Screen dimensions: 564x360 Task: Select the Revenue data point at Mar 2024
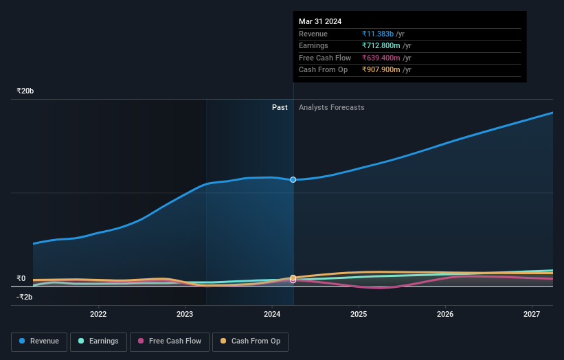click(293, 179)
